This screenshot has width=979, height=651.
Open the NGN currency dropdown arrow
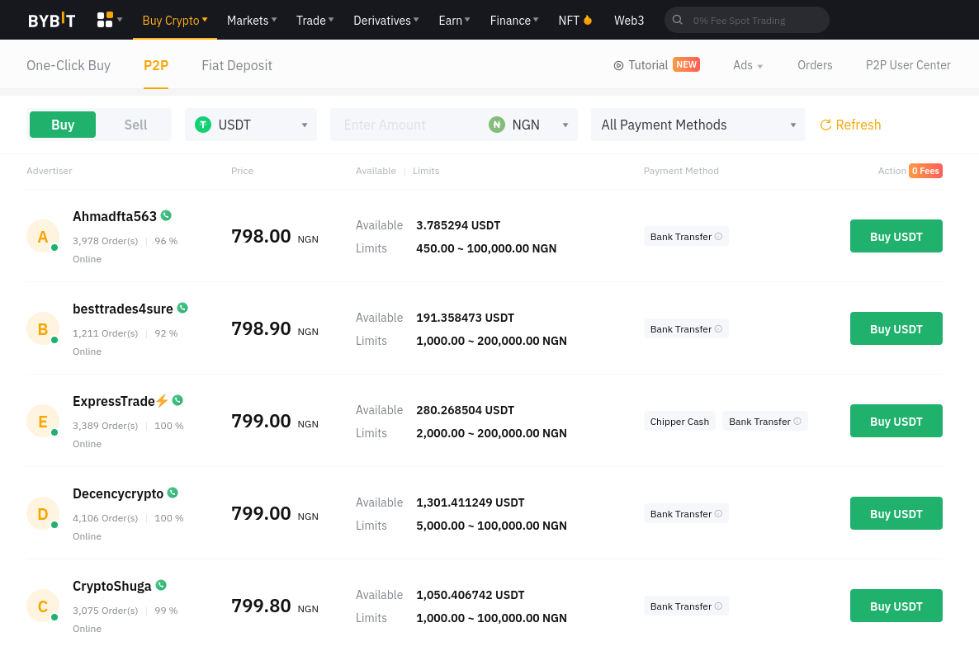[x=565, y=125]
